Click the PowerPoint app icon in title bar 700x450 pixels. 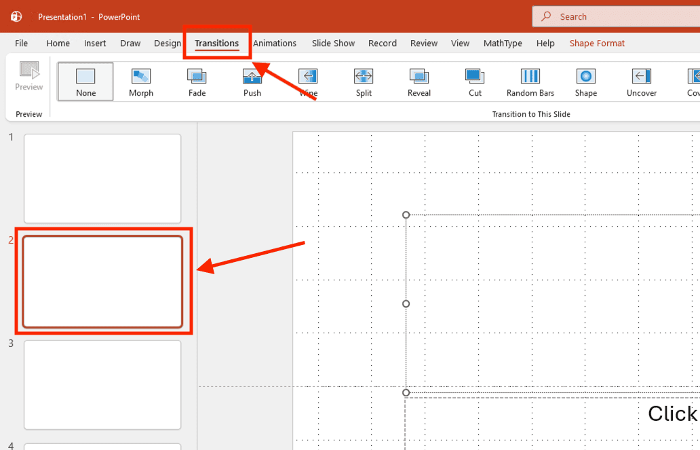point(16,16)
